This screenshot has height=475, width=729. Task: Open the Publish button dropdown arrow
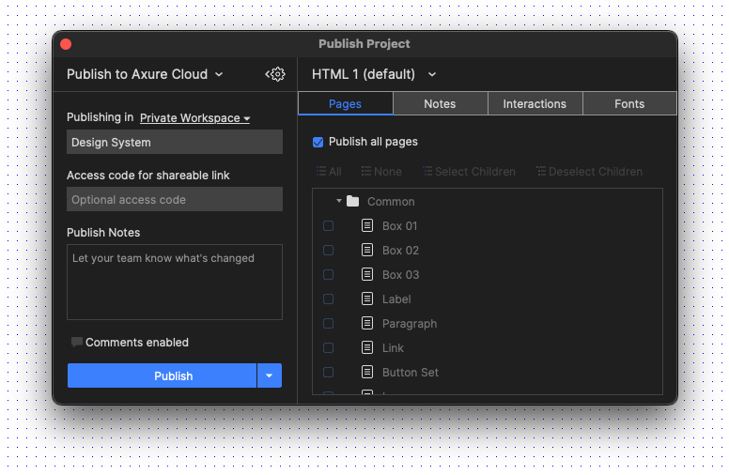(x=270, y=375)
